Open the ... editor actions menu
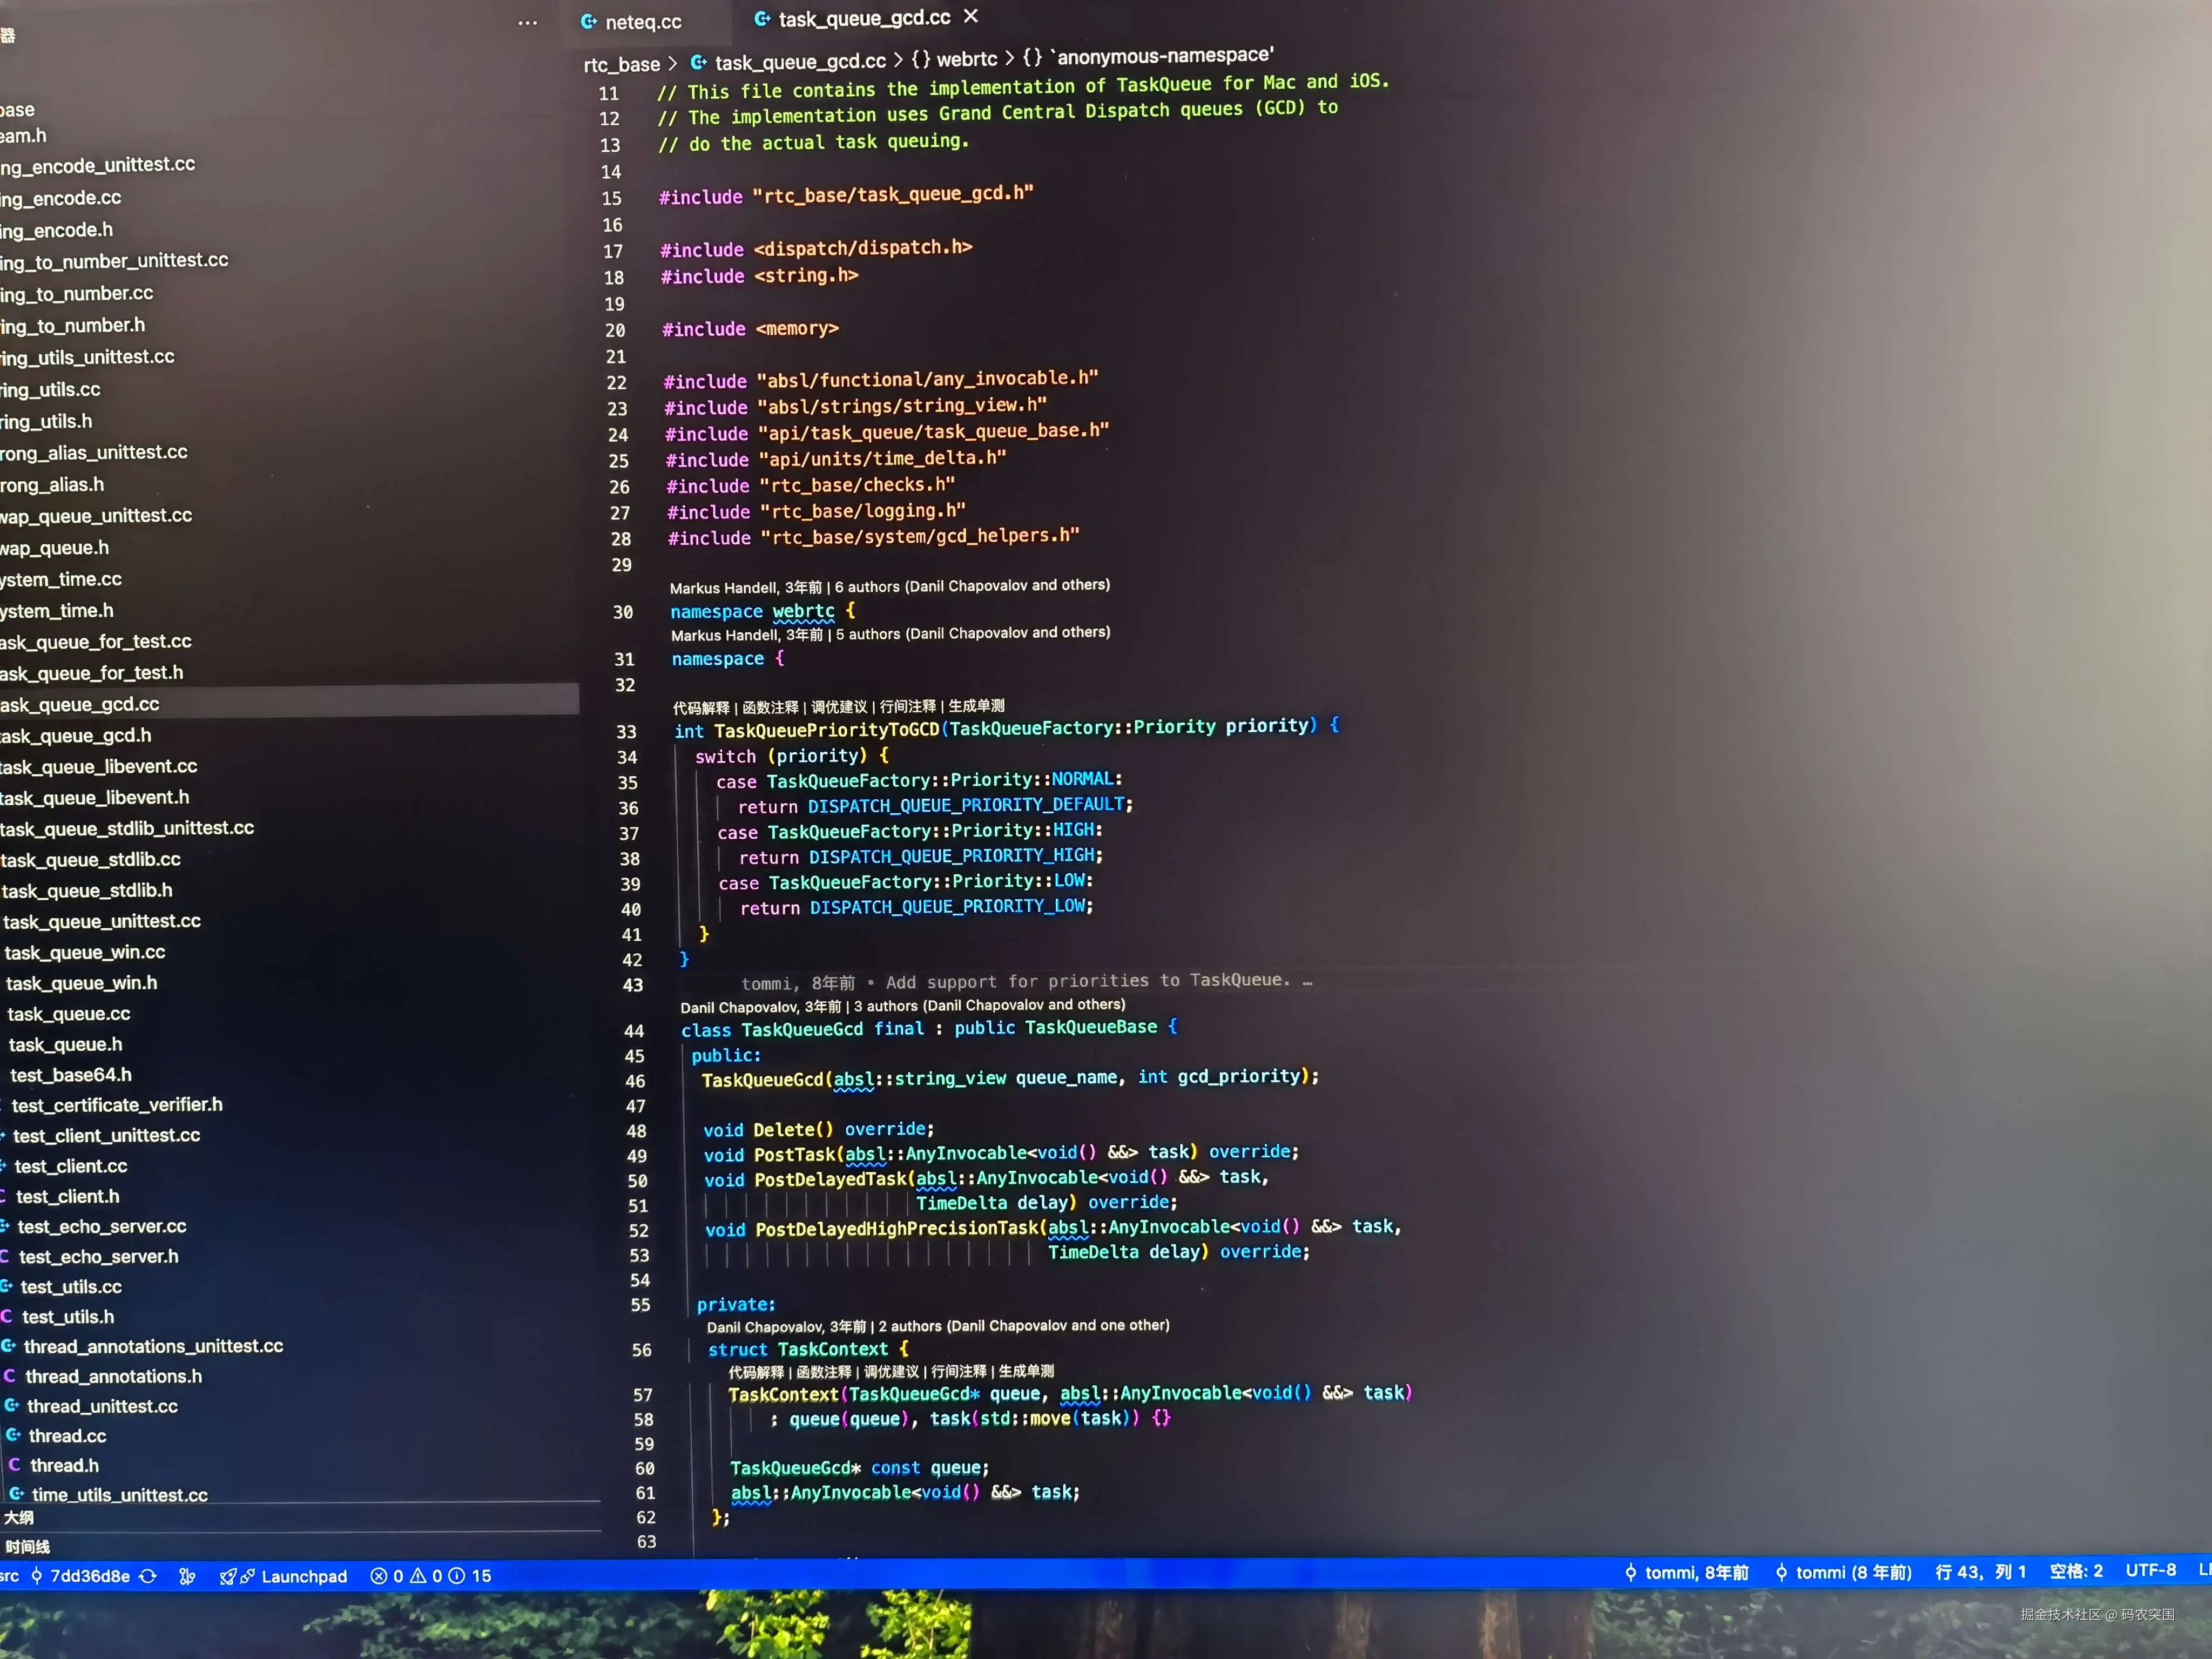 pos(528,22)
